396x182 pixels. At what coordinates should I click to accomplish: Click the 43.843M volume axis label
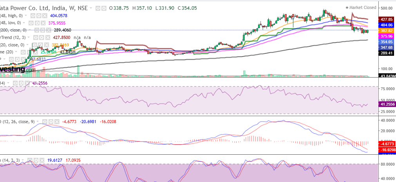387,76
